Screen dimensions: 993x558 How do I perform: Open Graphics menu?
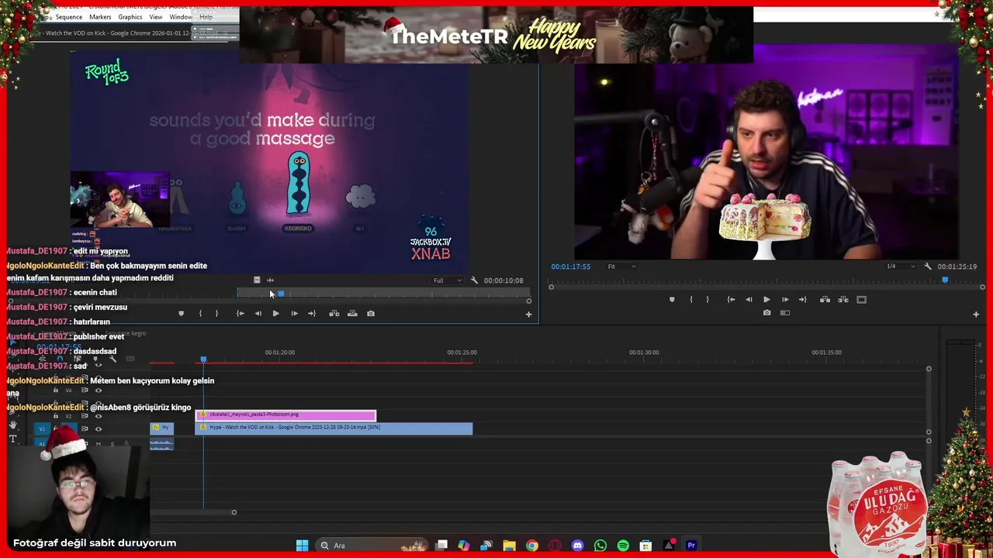130,17
